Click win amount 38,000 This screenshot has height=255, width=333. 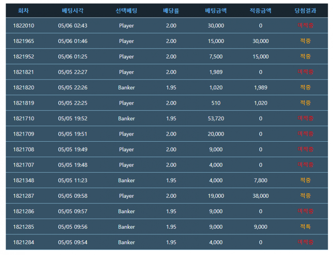[x=260, y=196]
